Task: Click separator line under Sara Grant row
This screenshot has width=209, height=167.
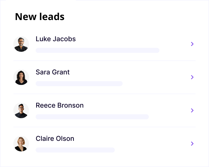Action: [104, 94]
